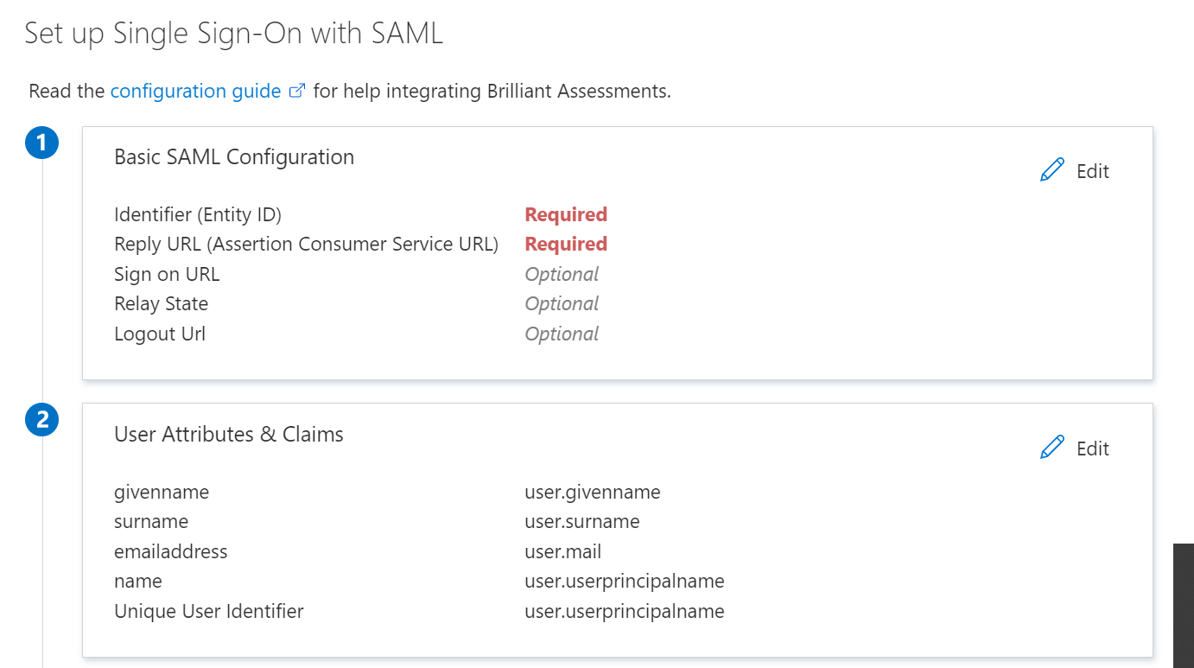Select the step 2 numbered circle

pyautogui.click(x=41, y=421)
